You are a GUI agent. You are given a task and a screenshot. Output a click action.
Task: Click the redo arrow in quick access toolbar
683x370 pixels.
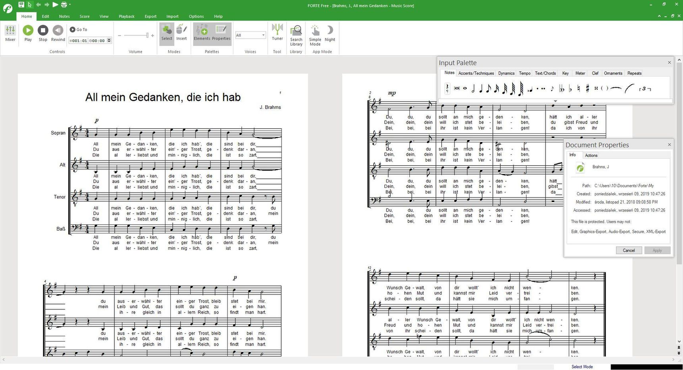click(x=46, y=5)
